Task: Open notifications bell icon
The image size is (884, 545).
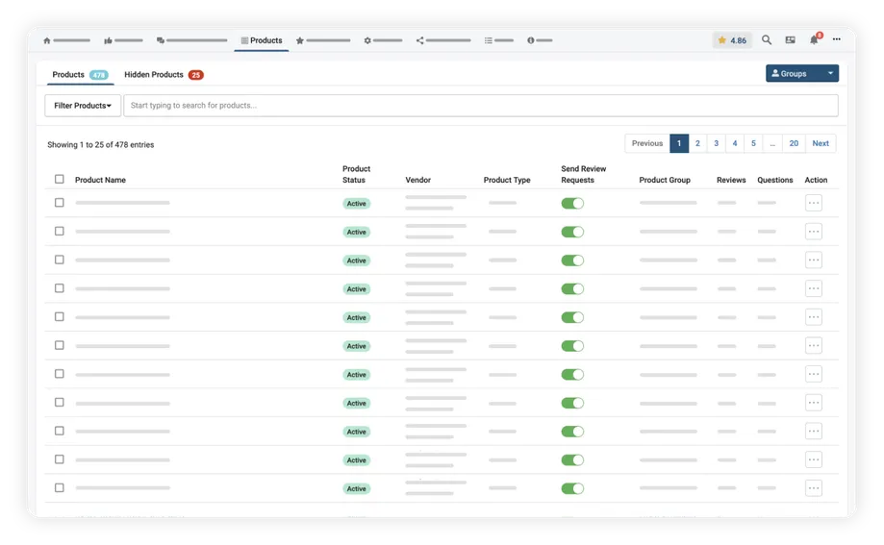Action: [x=814, y=40]
